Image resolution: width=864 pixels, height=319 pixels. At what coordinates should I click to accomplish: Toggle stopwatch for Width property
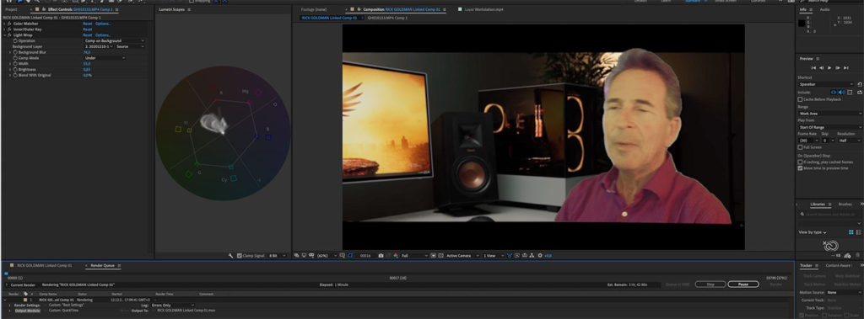coord(15,64)
